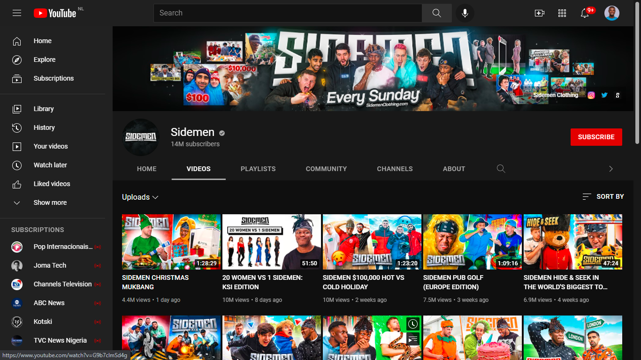Image resolution: width=641 pixels, height=360 pixels.
Task: Open the account avatar menu
Action: 612,13
